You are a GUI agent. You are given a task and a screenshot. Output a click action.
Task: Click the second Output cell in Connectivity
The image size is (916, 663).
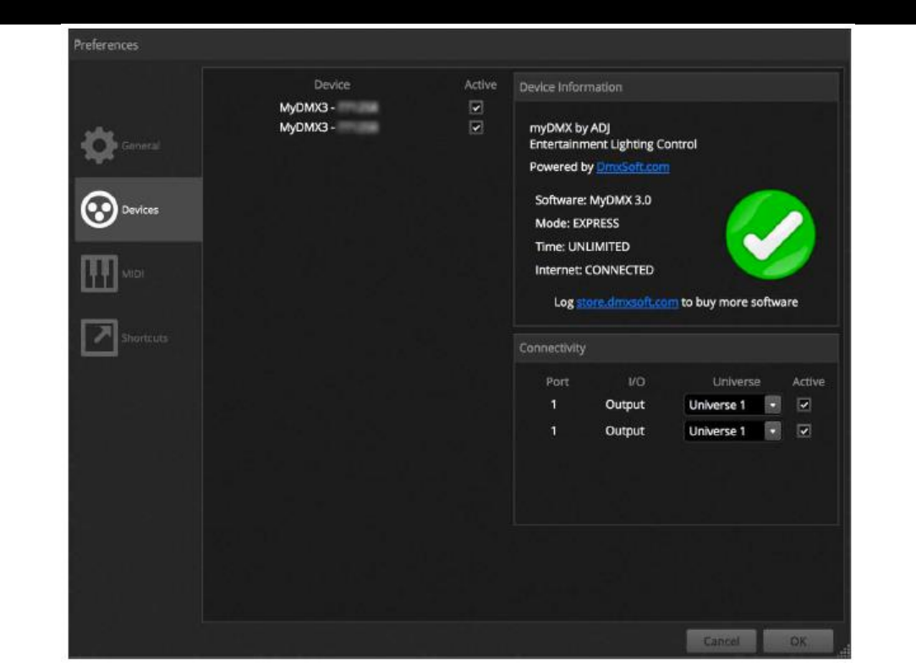click(x=624, y=431)
